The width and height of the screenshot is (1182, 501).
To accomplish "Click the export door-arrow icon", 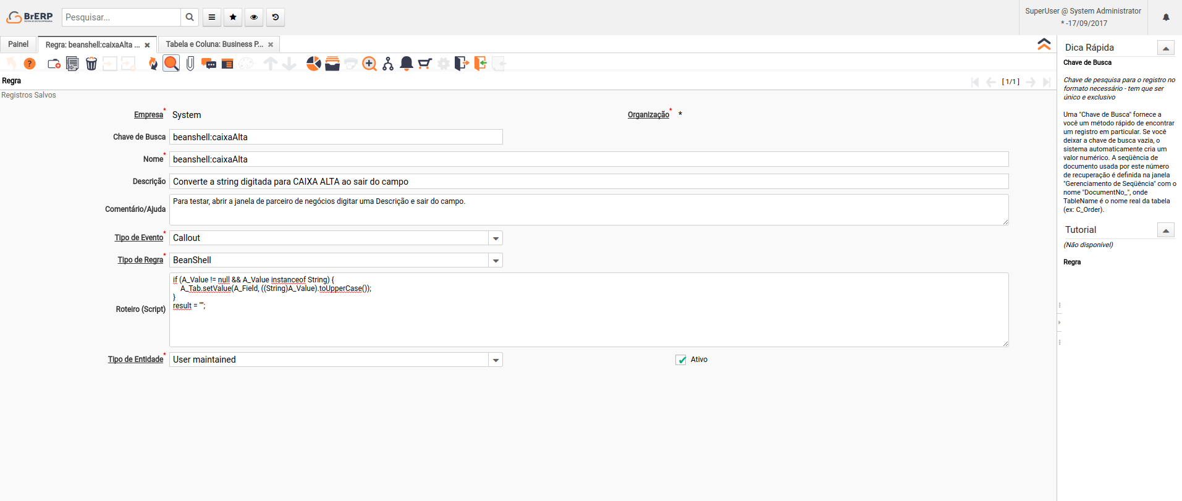I will pyautogui.click(x=462, y=64).
